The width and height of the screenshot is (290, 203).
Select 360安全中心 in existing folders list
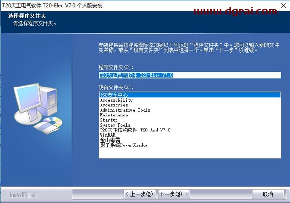[x=112, y=95]
